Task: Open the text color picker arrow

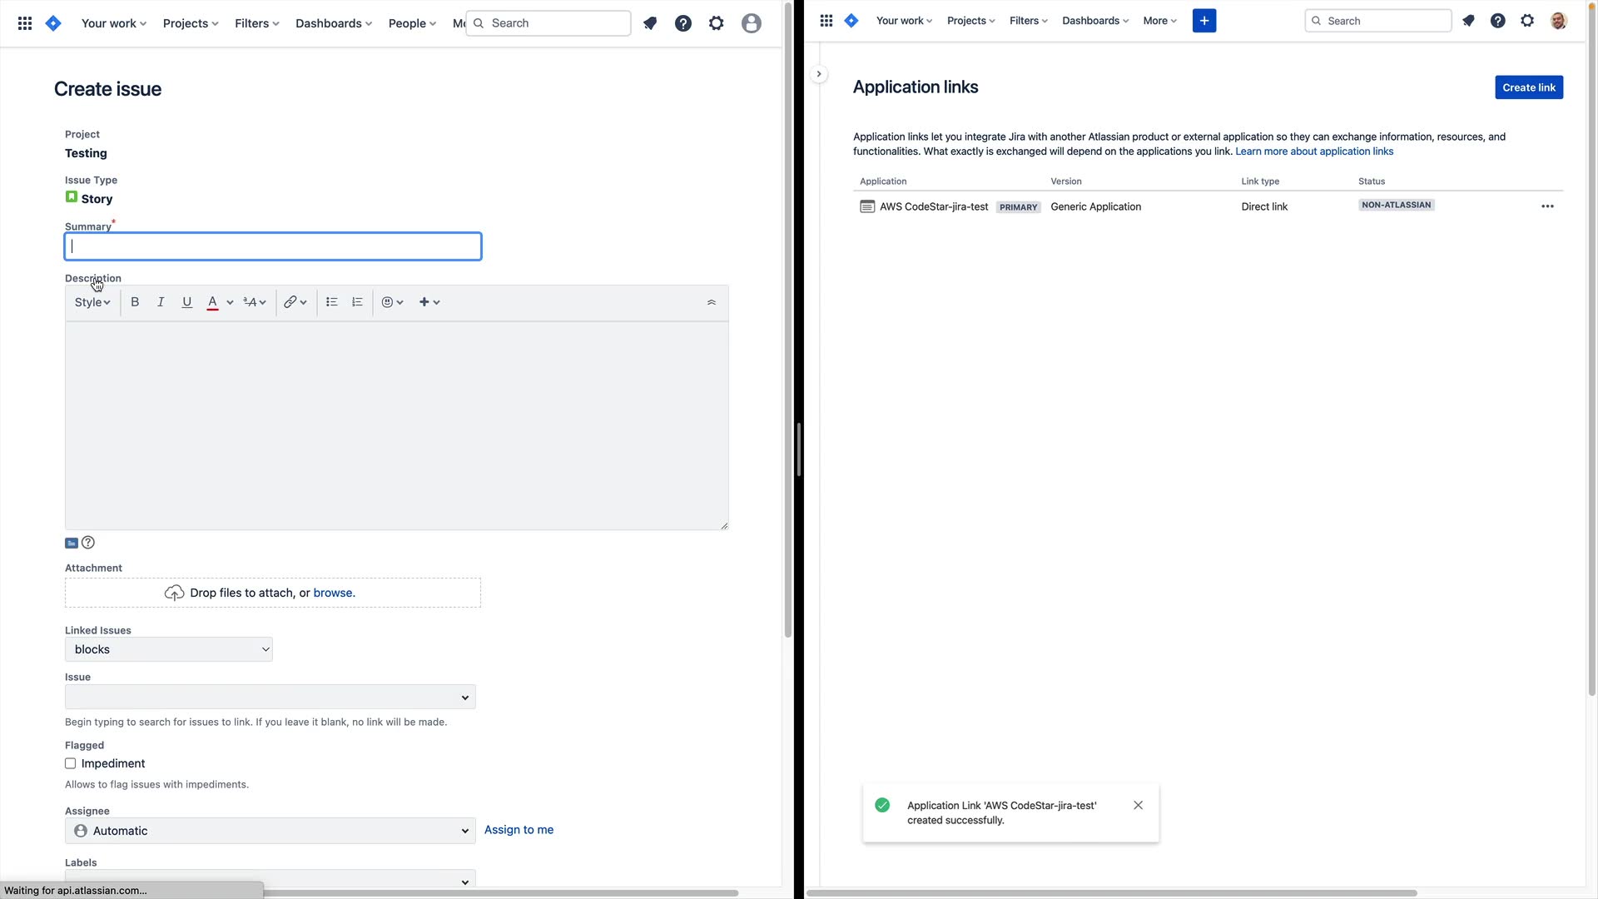Action: [230, 302]
